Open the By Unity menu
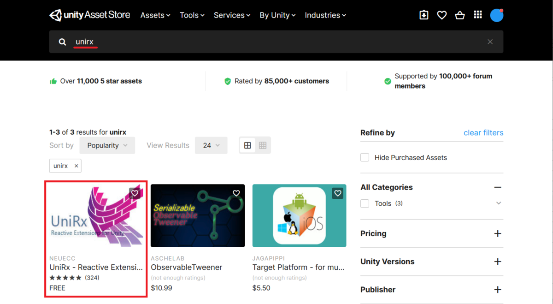This screenshot has height=304, width=553. (278, 15)
